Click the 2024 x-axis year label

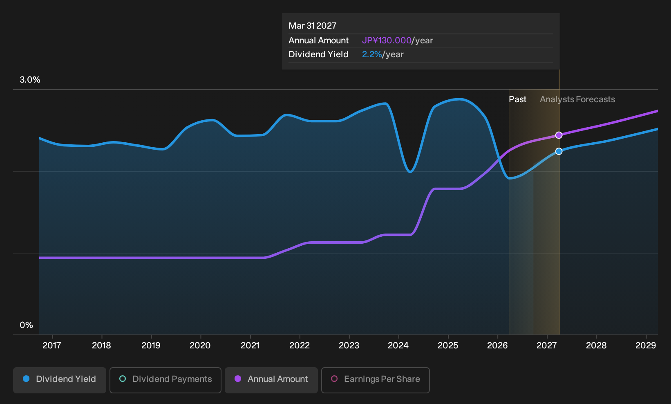point(398,346)
